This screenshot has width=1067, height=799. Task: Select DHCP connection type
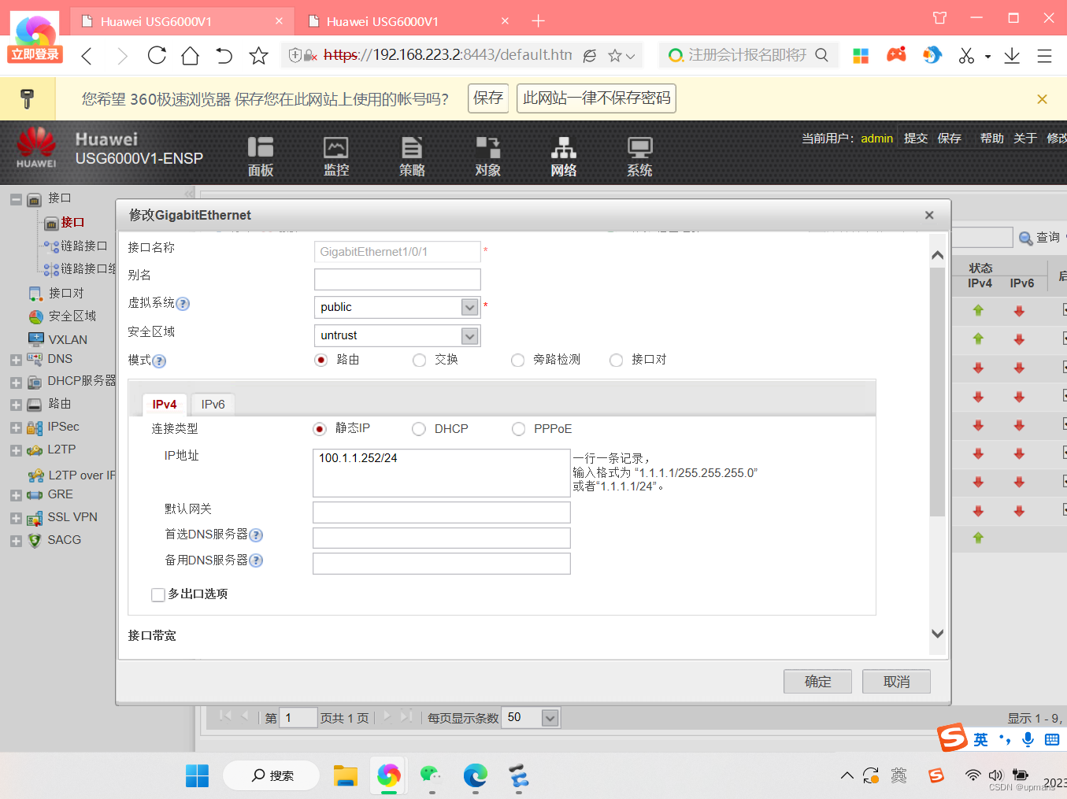(x=418, y=429)
